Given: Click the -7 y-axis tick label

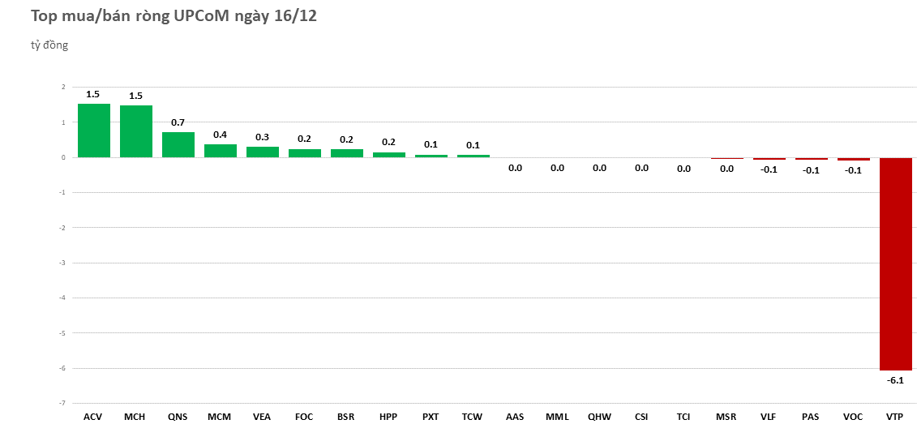Looking at the screenshot, I should pyautogui.click(x=62, y=403).
